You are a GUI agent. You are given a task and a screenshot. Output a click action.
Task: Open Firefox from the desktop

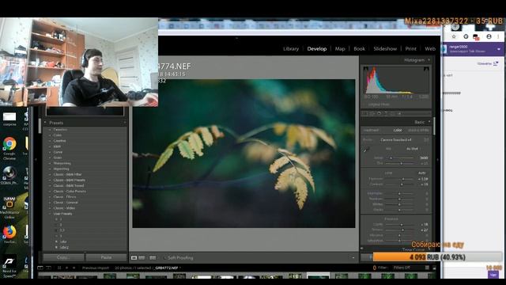pos(9,234)
